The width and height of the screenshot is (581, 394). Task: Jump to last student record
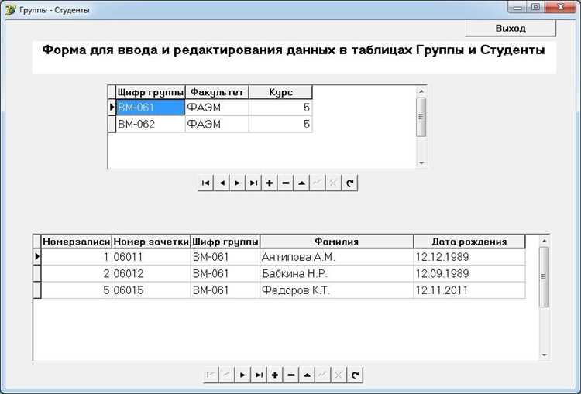tap(259, 375)
